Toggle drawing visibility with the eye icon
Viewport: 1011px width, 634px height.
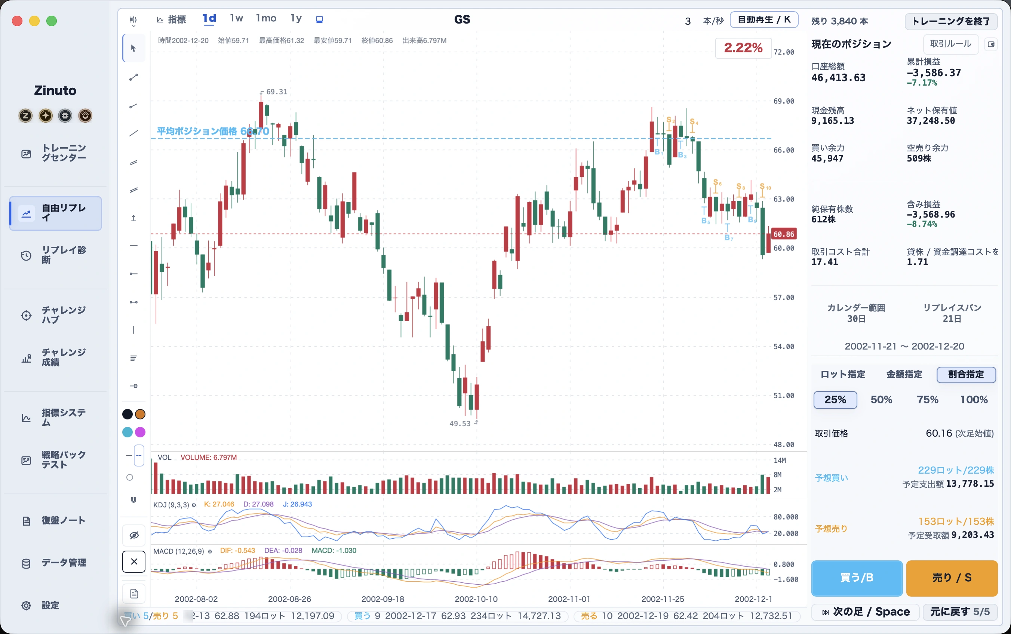(x=134, y=535)
